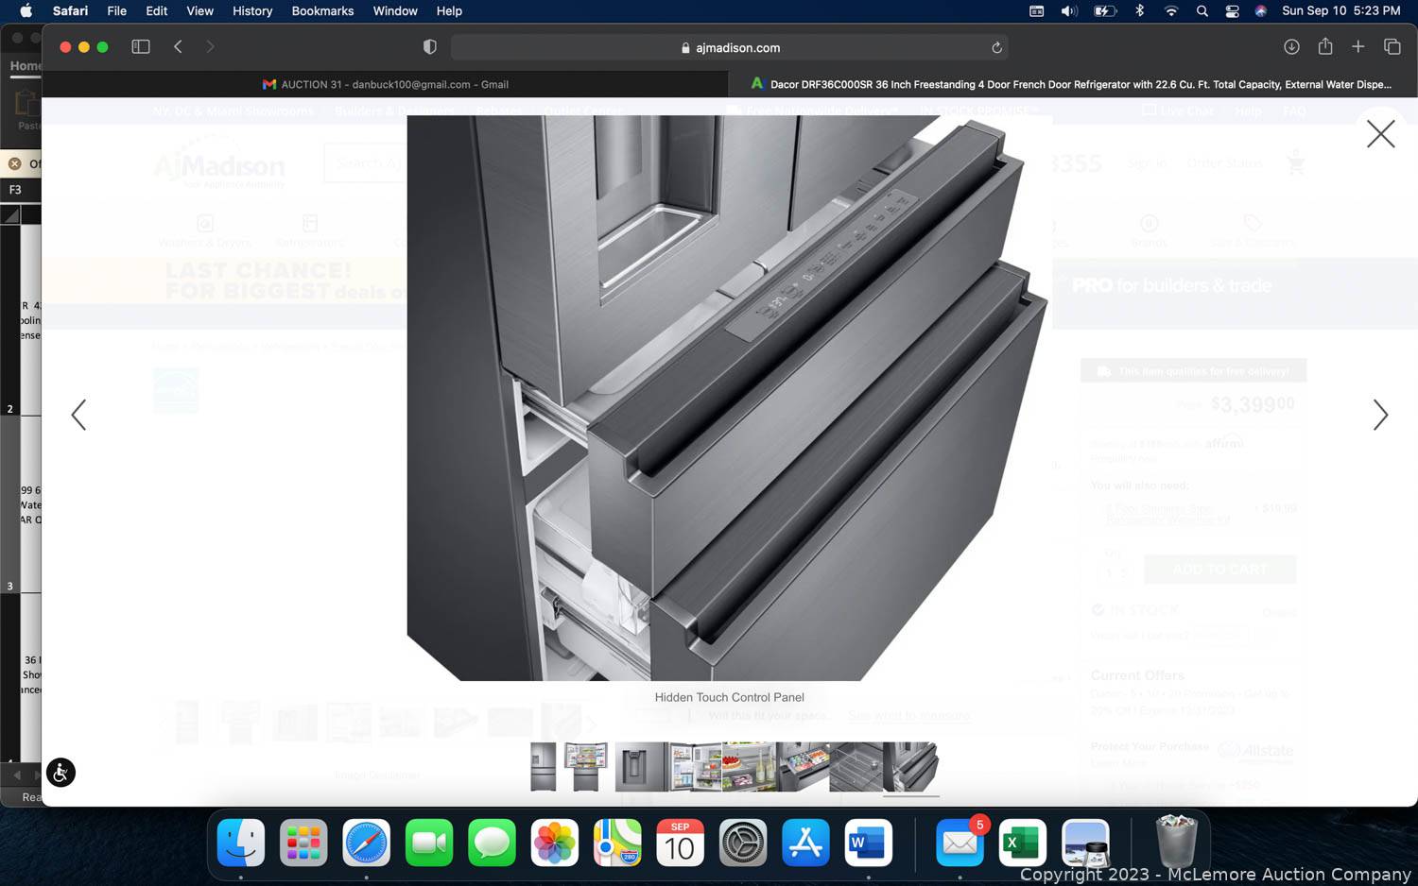This screenshot has height=886, width=1418.
Task: Open the Bookmarks menu
Action: 322,11
